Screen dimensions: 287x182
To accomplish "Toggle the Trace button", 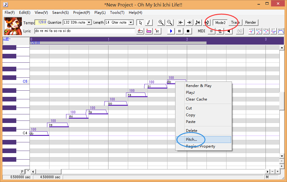I will 235,22.
